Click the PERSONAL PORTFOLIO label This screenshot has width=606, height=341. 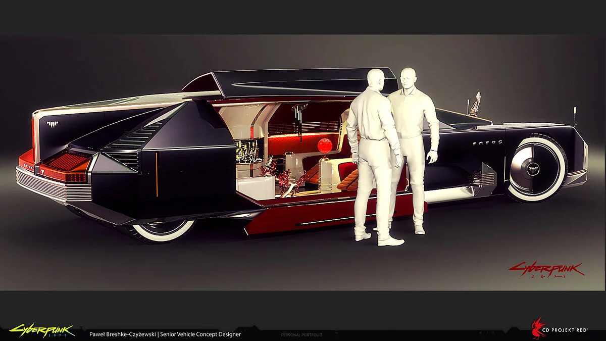pos(301,334)
